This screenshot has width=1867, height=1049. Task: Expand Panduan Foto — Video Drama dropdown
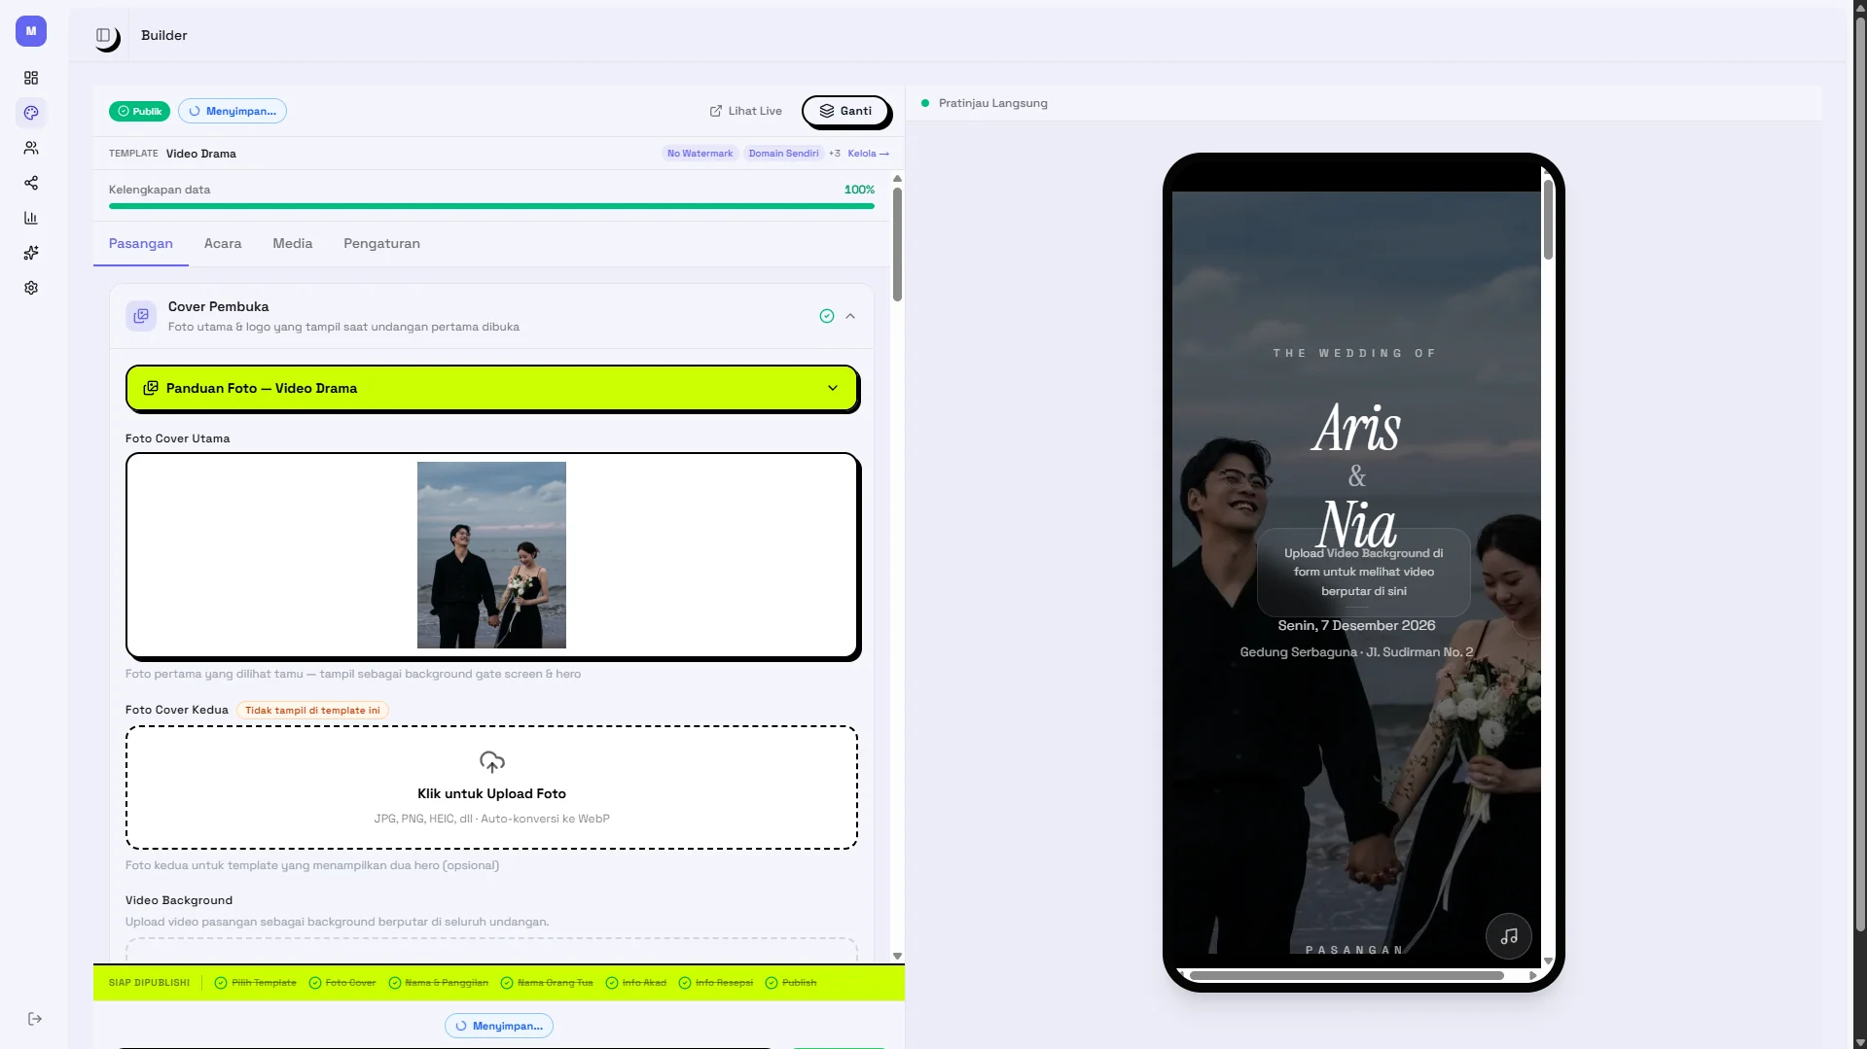coord(491,388)
